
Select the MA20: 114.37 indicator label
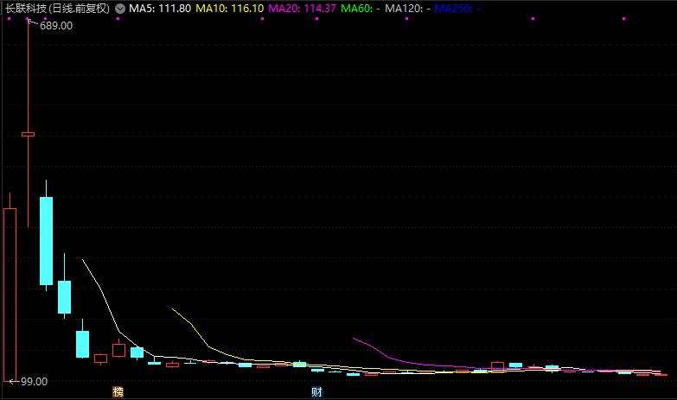pos(303,8)
